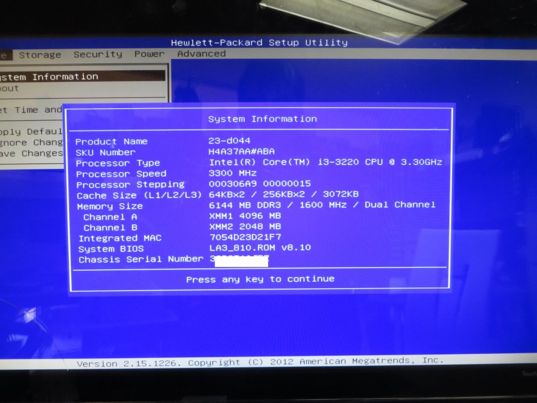Screen dimensions: 537x403
Task: Select the Ignore Changes entry
Action: (31, 142)
